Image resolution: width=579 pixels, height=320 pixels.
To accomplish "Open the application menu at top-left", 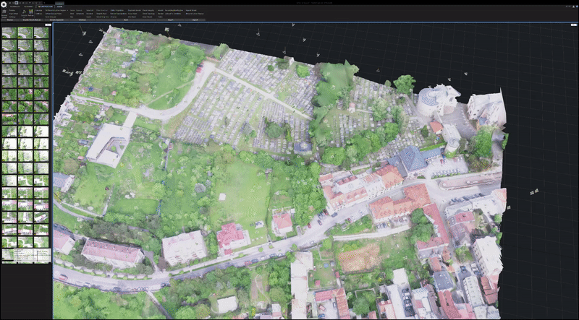I will 4,3.
